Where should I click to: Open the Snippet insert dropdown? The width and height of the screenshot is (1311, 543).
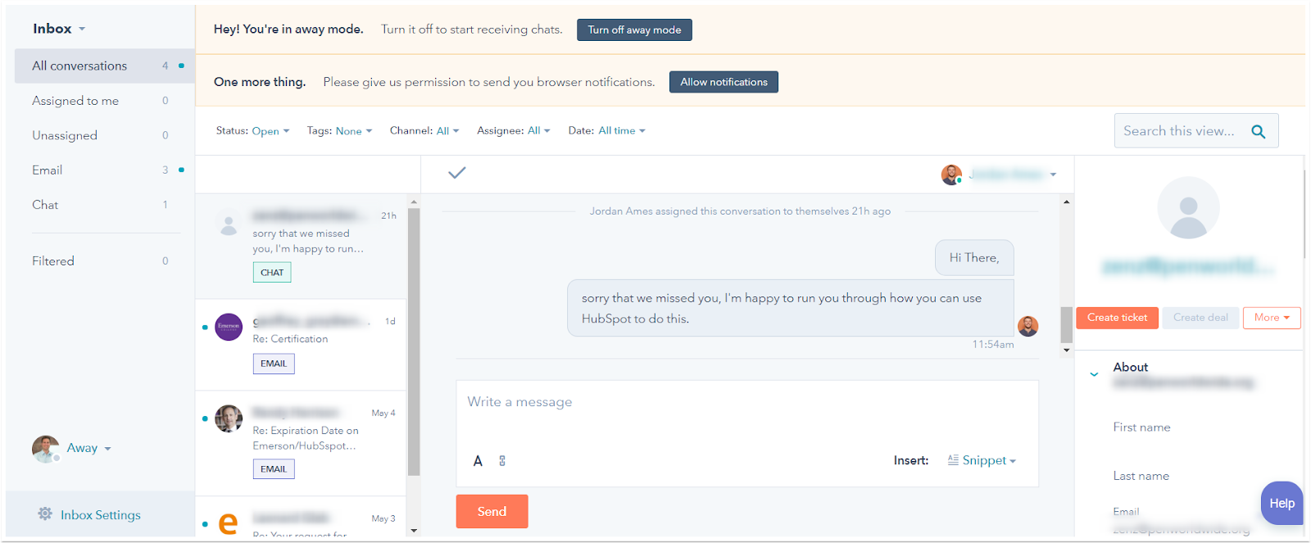[x=988, y=460]
